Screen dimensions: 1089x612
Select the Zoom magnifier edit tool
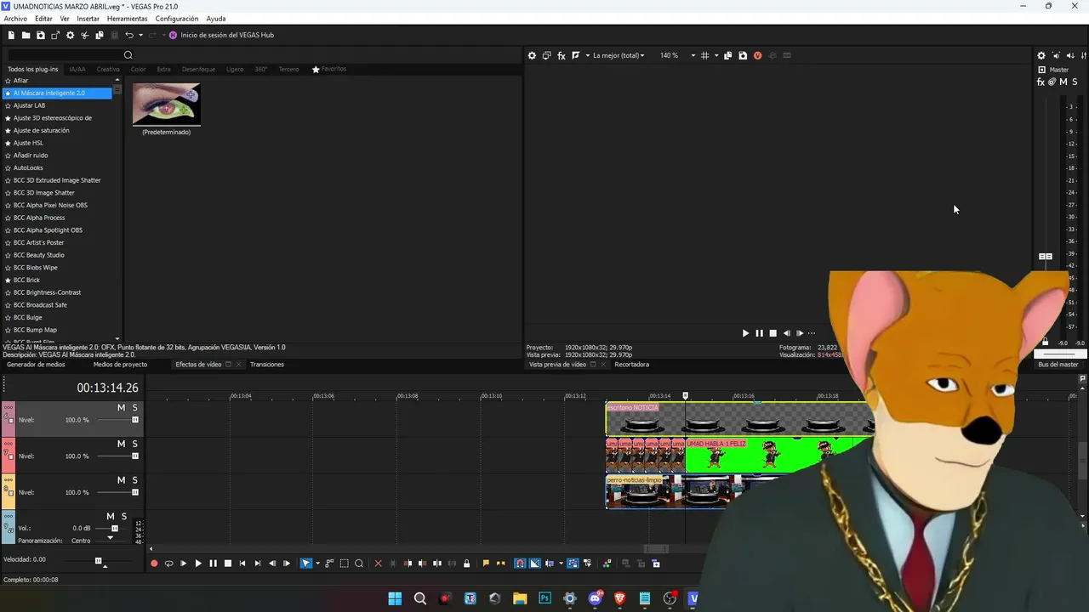pos(358,564)
